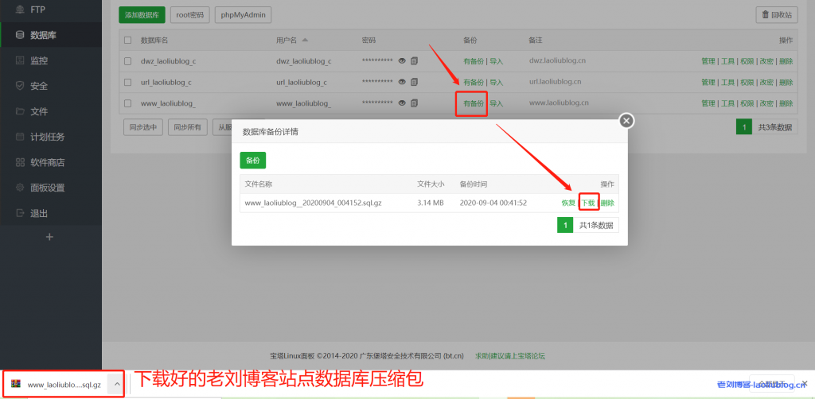Open the recycle bin

point(776,14)
